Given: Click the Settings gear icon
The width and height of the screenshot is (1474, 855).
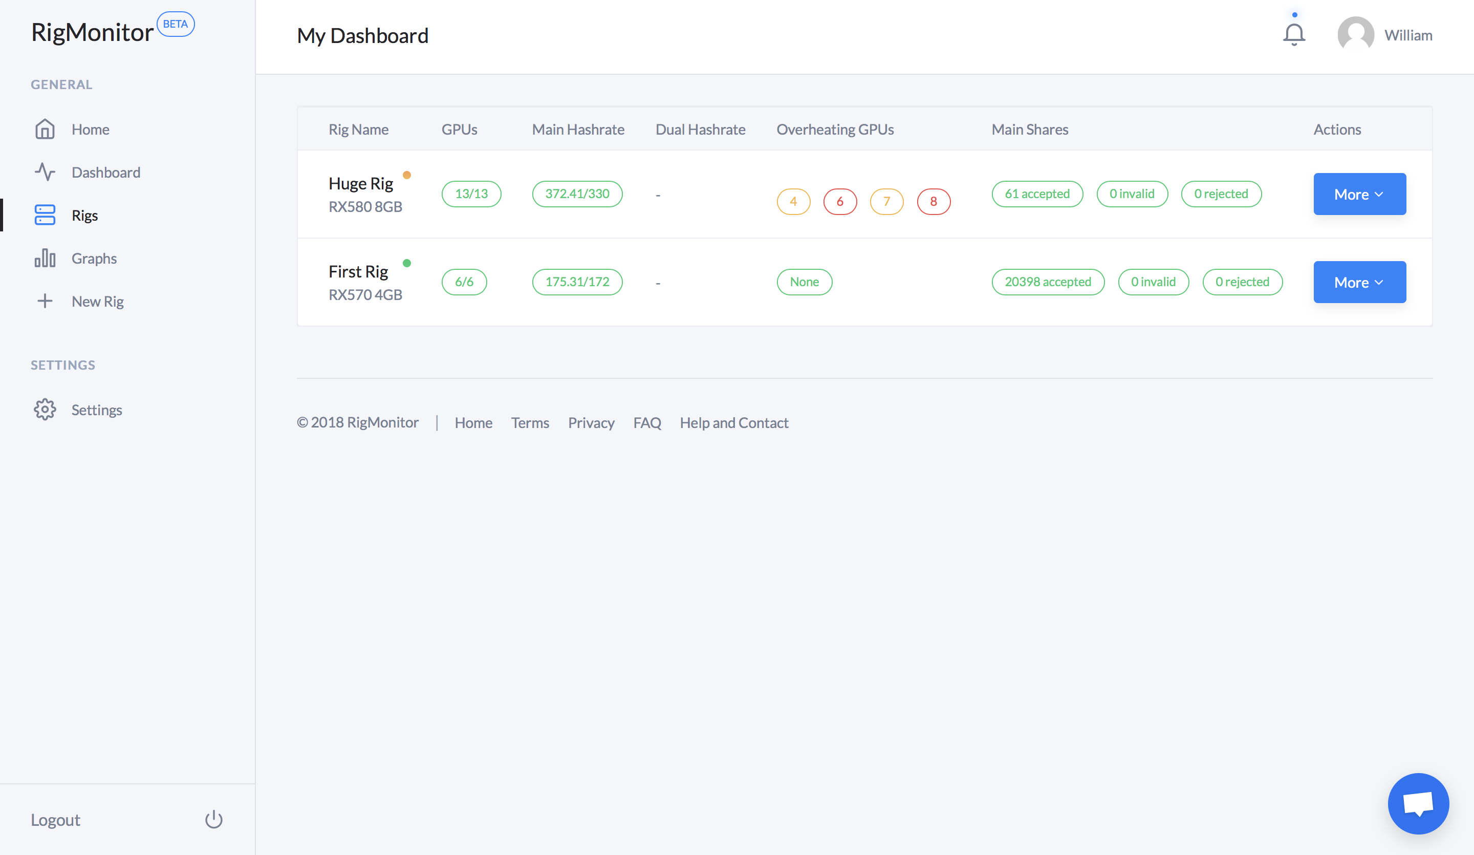Looking at the screenshot, I should click(45, 410).
